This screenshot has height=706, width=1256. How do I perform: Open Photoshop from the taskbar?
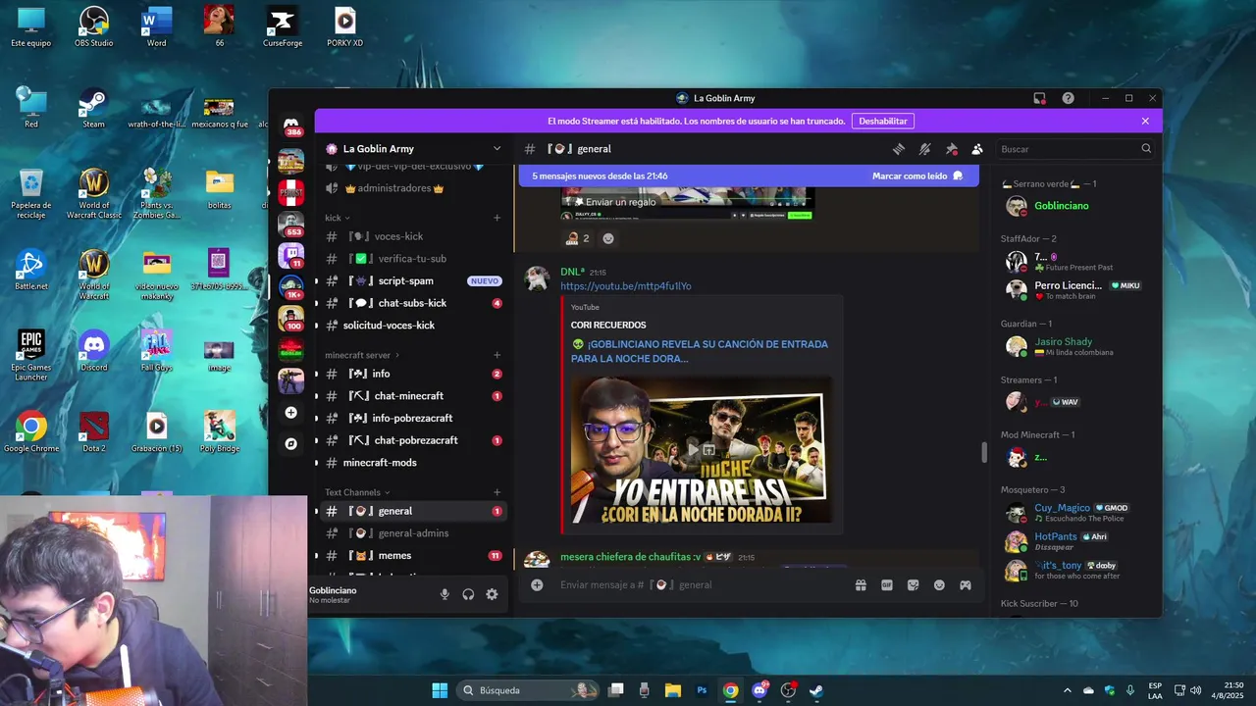702,690
